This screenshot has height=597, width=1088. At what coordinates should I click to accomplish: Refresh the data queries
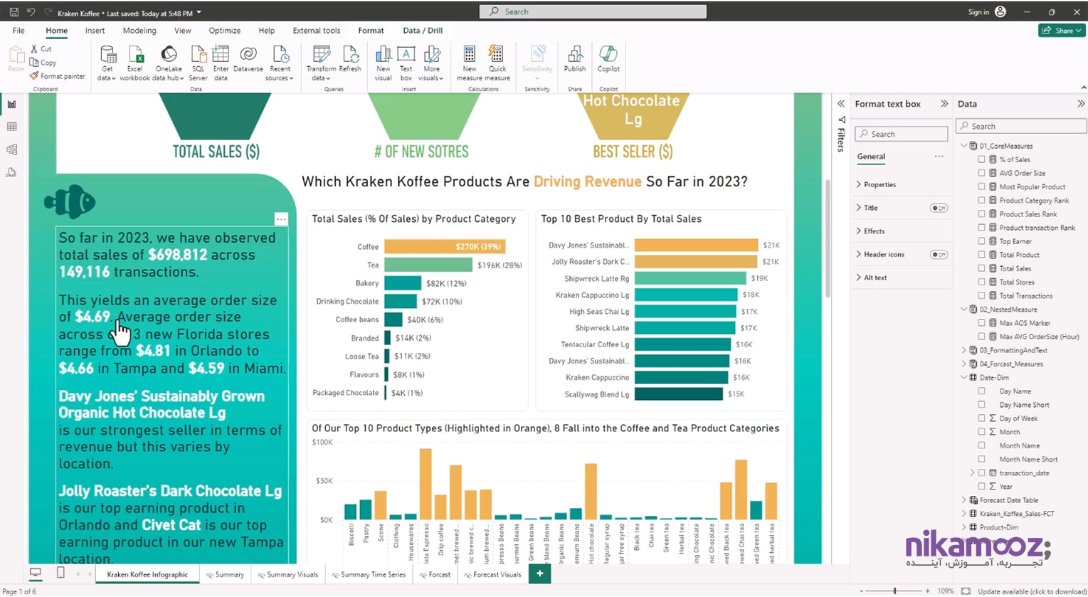coord(350,60)
